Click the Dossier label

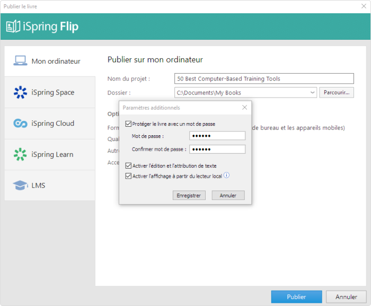click(119, 93)
